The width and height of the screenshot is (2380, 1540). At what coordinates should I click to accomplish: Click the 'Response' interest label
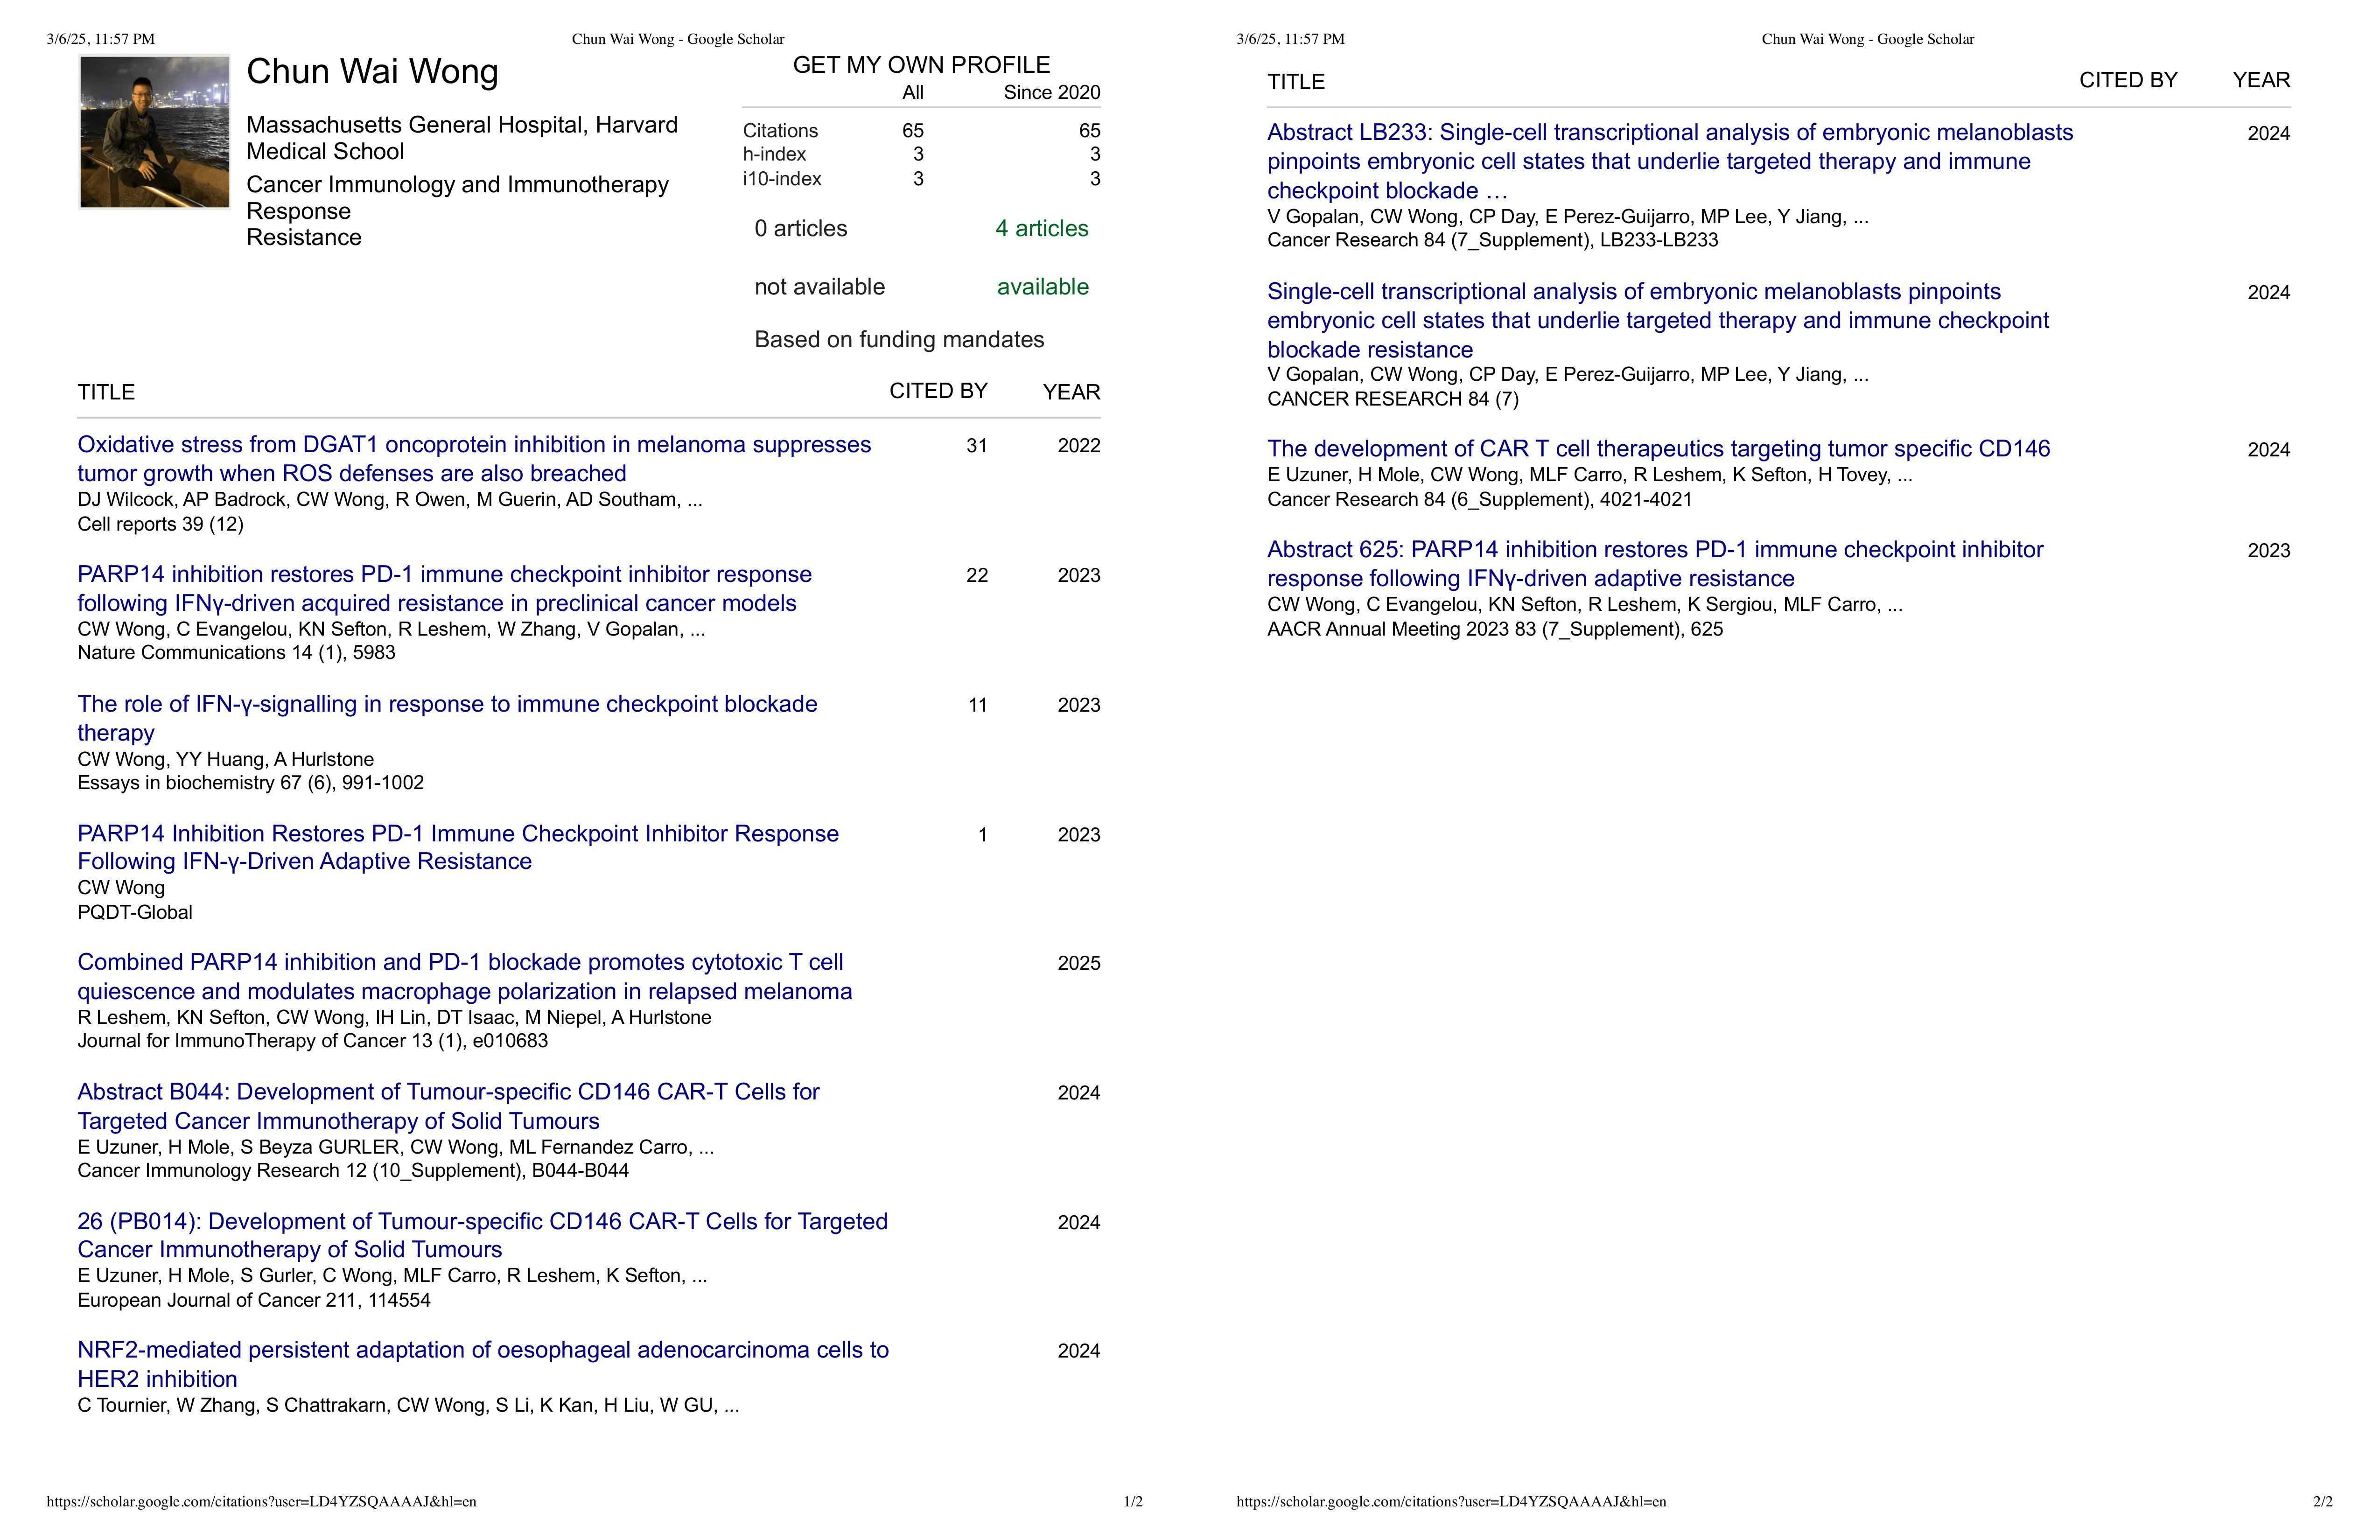coord(298,211)
